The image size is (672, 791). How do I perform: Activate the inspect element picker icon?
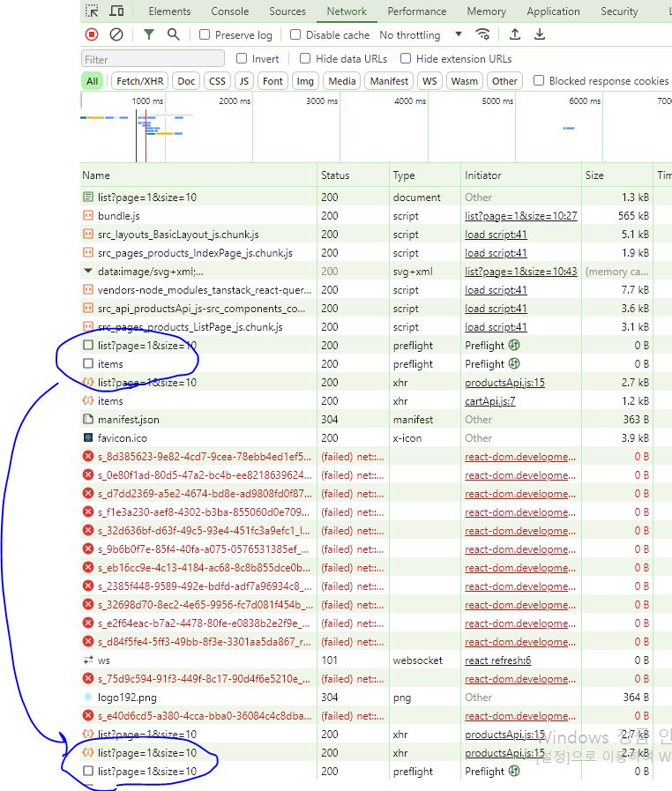[x=92, y=11]
